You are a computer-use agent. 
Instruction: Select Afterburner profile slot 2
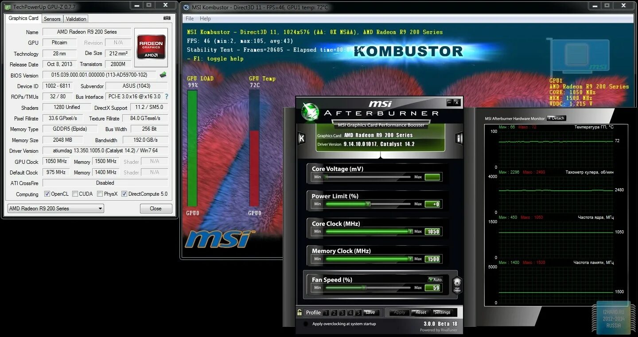[x=334, y=313]
